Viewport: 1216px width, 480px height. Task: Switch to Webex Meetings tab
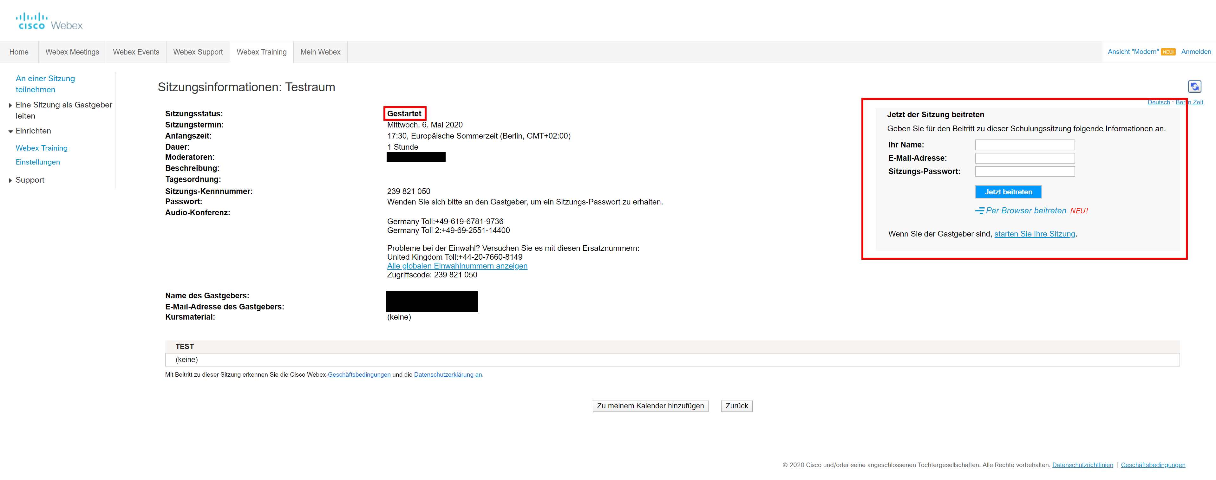pos(72,52)
